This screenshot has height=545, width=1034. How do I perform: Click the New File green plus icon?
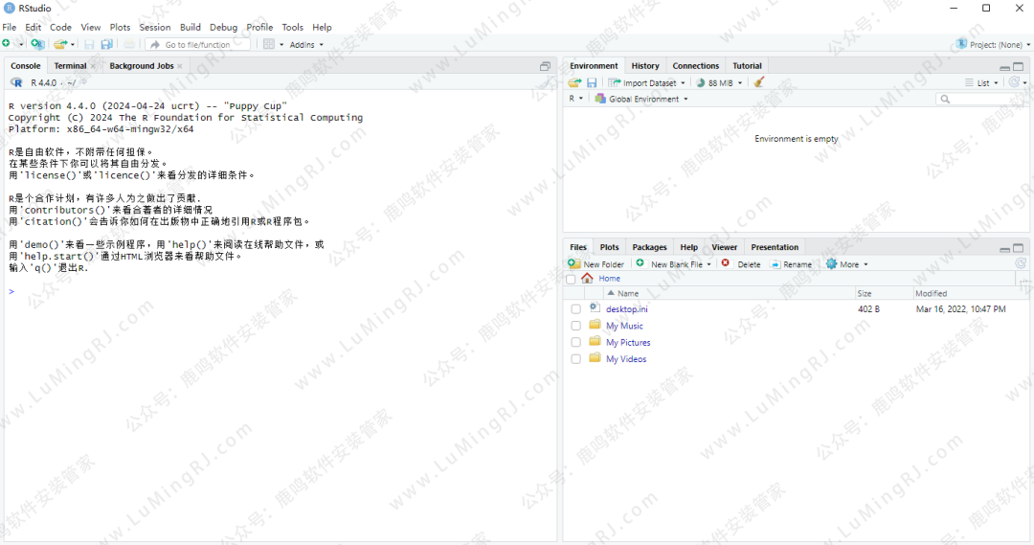(6, 43)
